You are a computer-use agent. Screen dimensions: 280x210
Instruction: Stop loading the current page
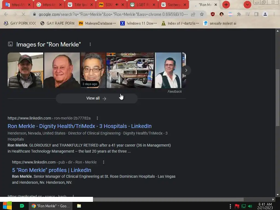[23, 14]
